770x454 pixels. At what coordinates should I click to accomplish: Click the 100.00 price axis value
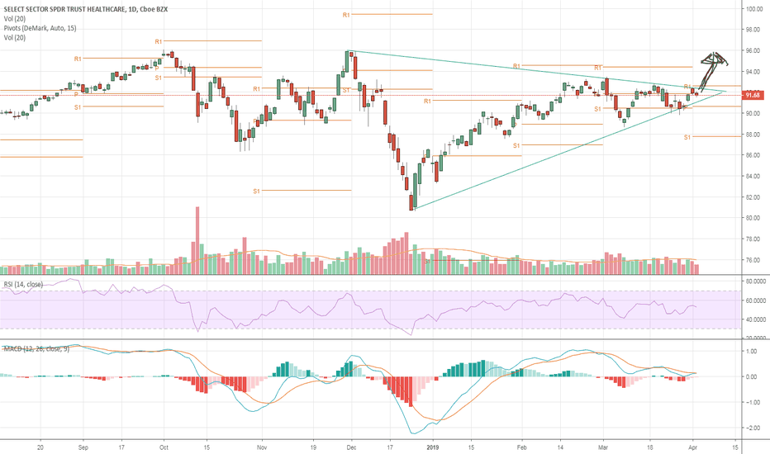(753, 9)
